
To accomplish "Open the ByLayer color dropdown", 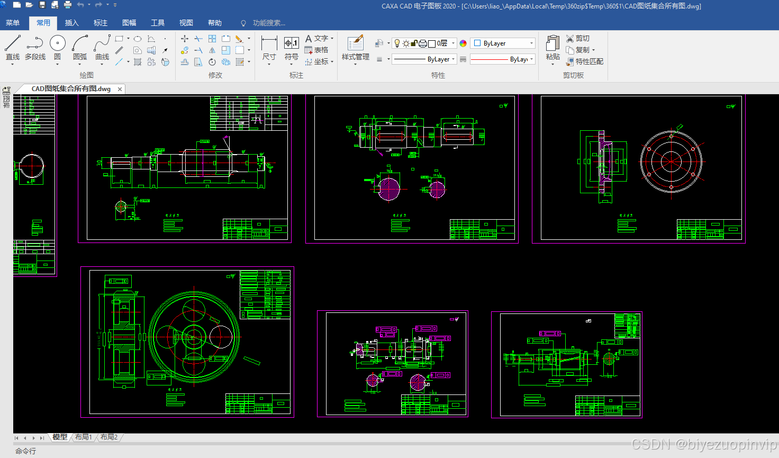I will (x=531, y=43).
